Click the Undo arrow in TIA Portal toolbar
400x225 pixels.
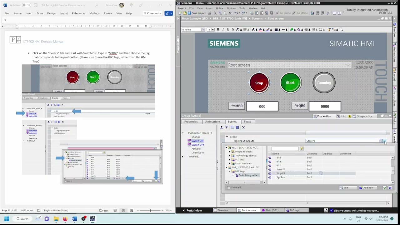pos(236,13)
